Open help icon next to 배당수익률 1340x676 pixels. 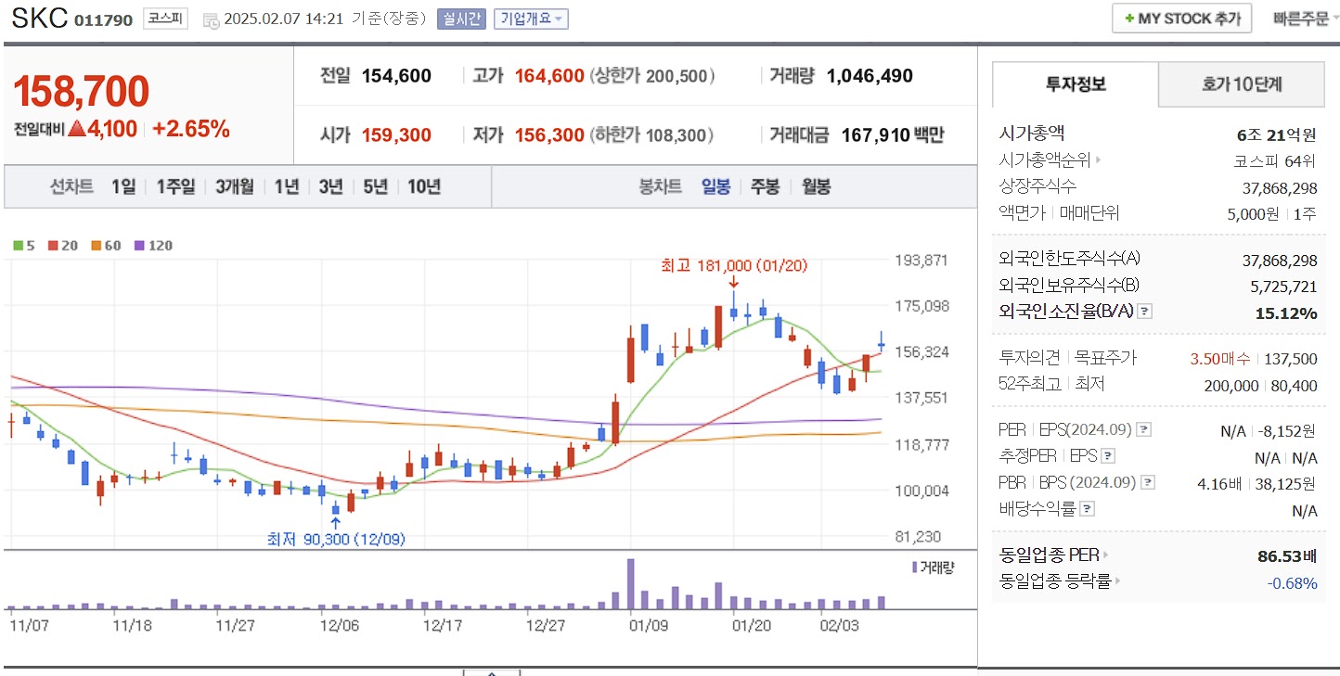[x=1088, y=509]
